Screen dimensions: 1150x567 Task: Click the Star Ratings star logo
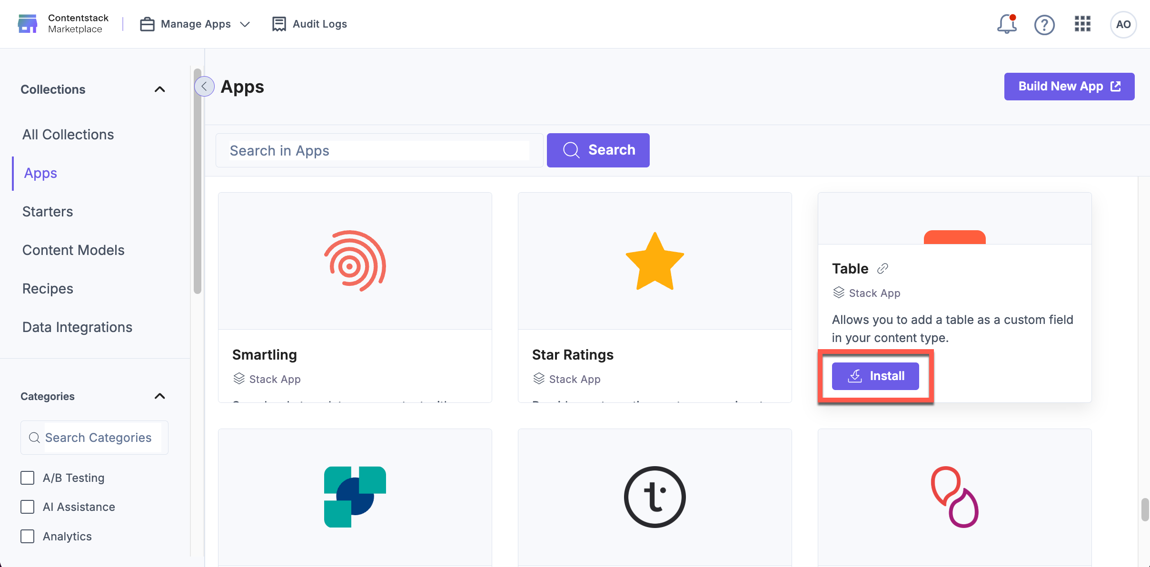tap(655, 261)
